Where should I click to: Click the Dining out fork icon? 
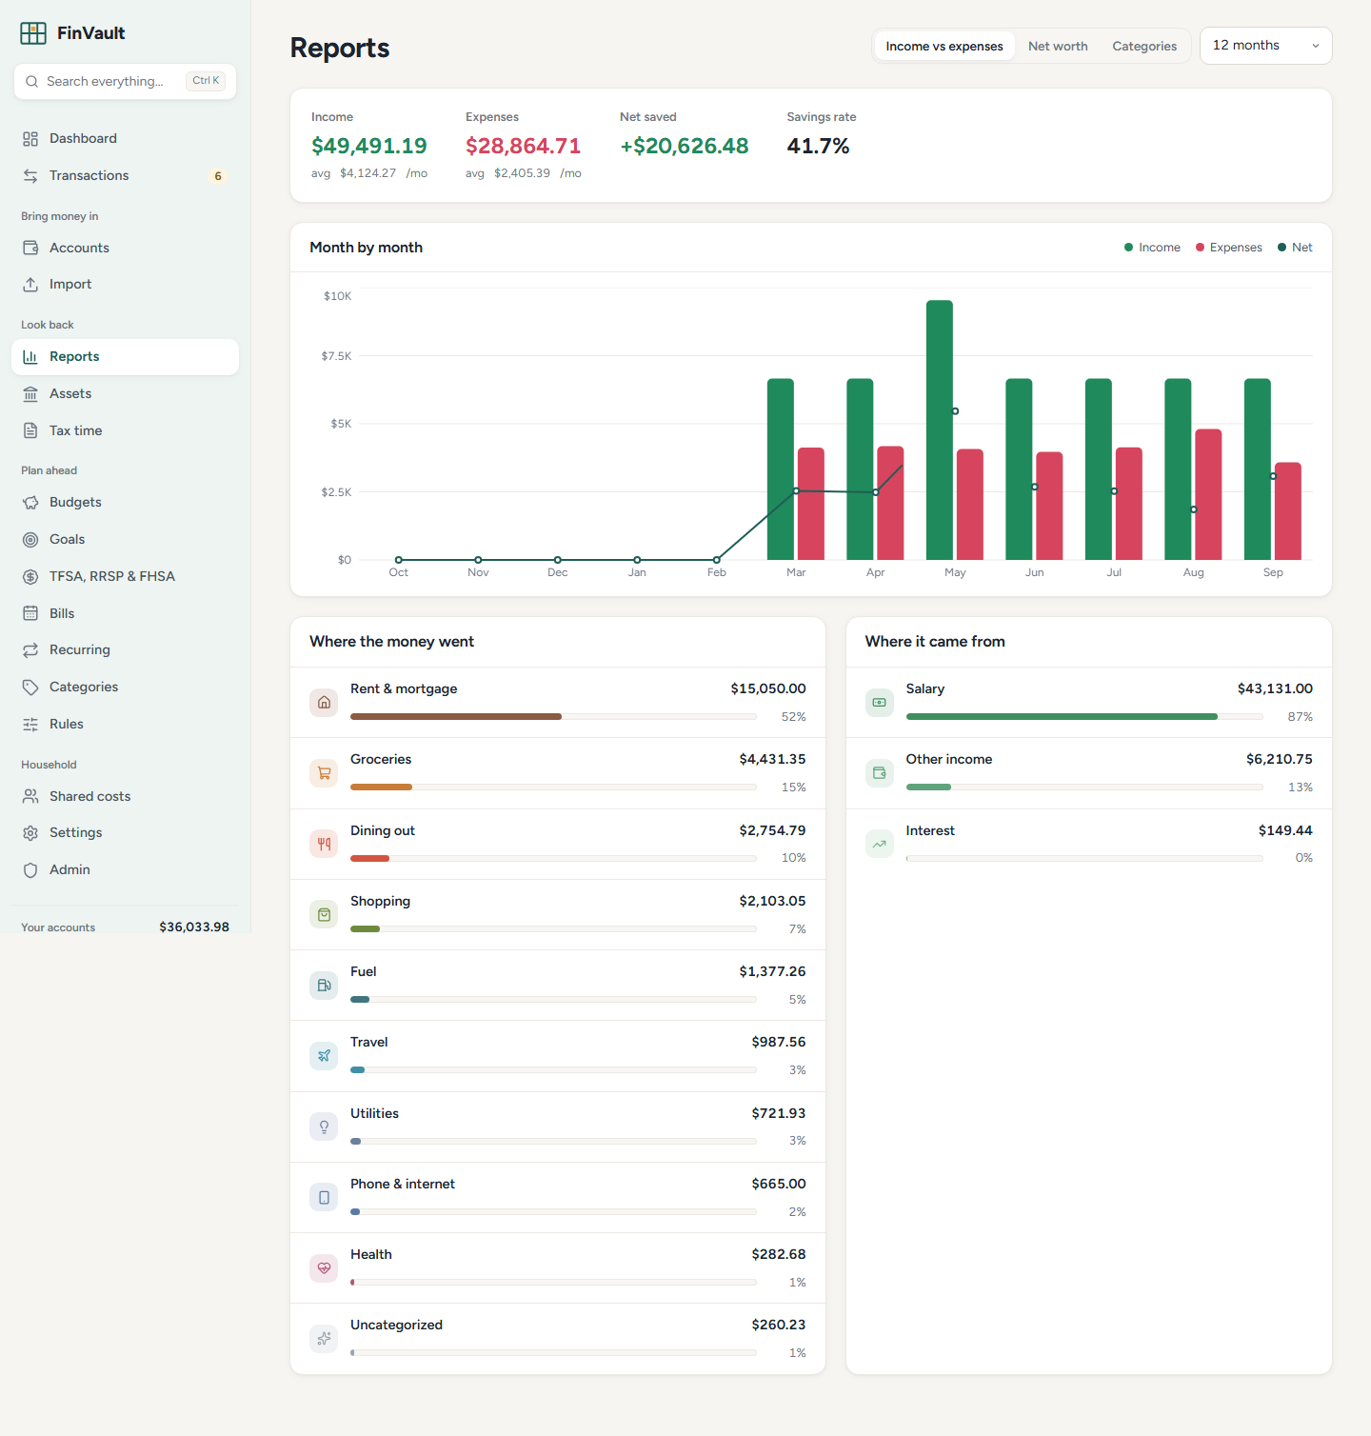click(324, 844)
